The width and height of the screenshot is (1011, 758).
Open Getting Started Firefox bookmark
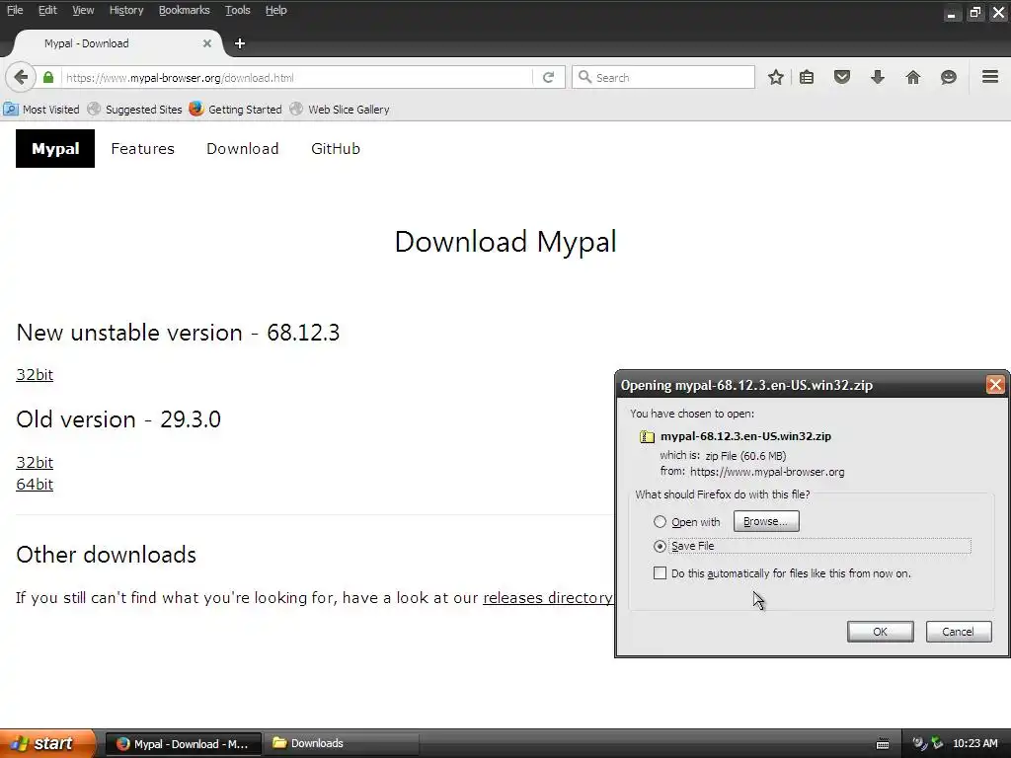pyautogui.click(x=235, y=109)
